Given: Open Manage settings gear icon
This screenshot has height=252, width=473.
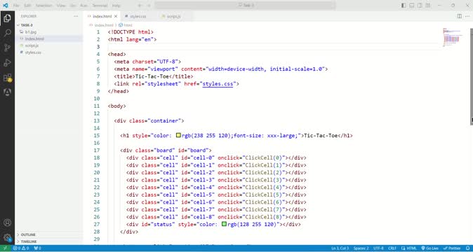Looking at the screenshot, I should point(7,237).
